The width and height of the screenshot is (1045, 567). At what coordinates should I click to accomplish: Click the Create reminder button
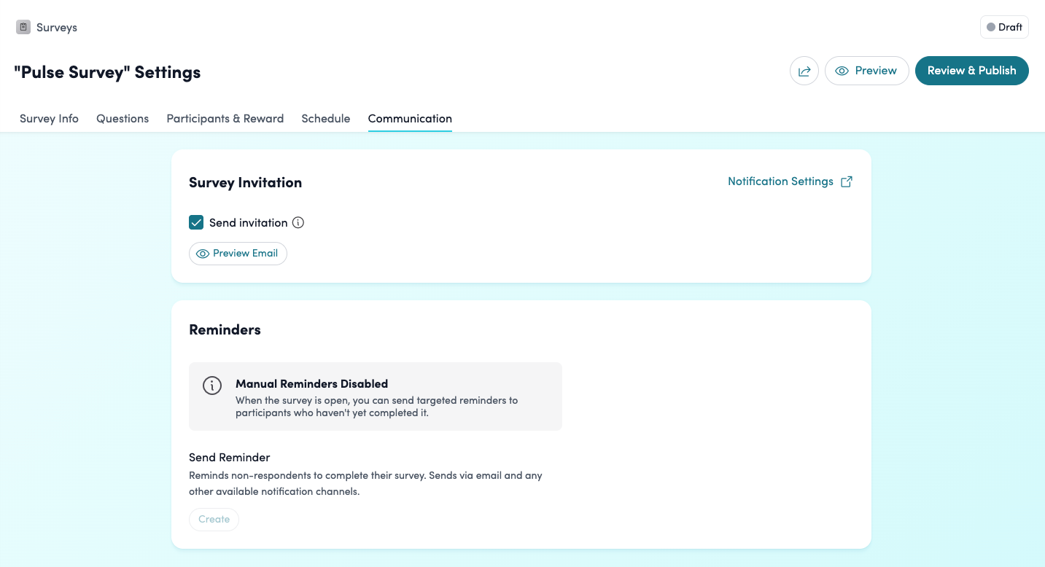[x=214, y=520]
